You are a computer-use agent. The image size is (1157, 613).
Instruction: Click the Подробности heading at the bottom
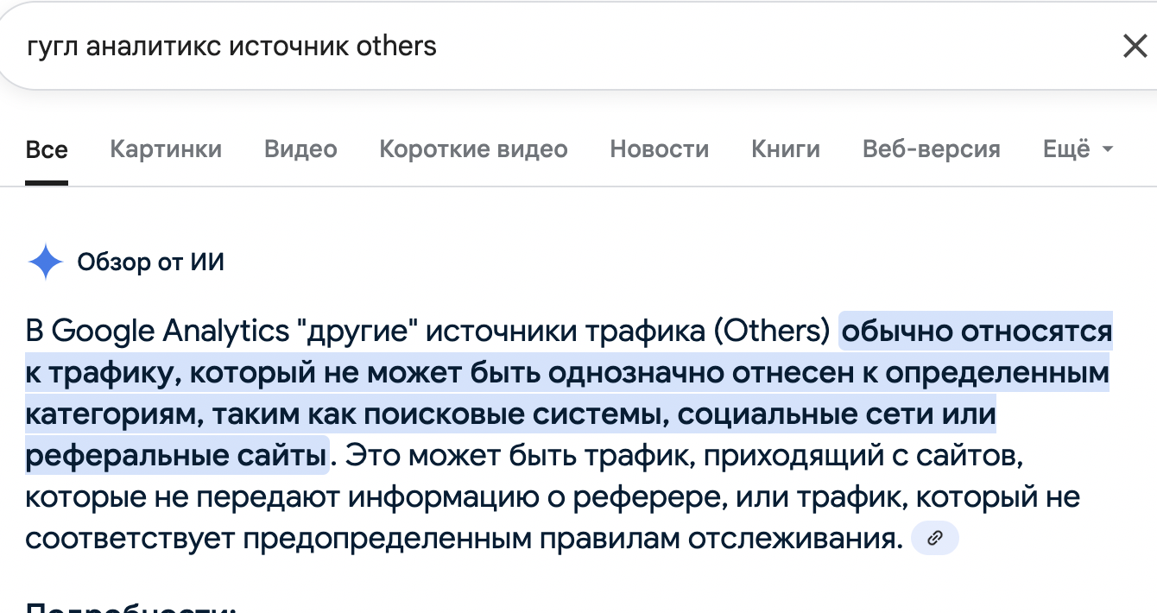pos(131,606)
